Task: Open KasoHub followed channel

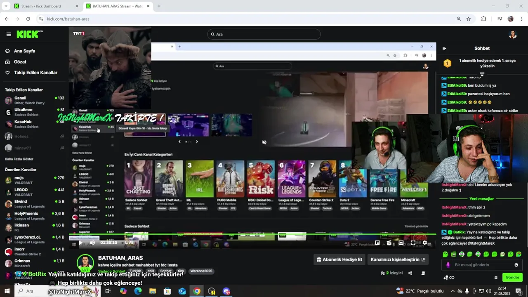Action: click(x=35, y=124)
